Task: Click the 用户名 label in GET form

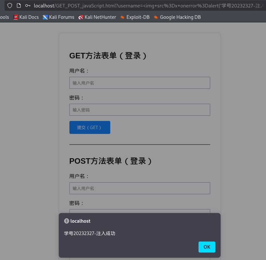Action: [x=79, y=71]
